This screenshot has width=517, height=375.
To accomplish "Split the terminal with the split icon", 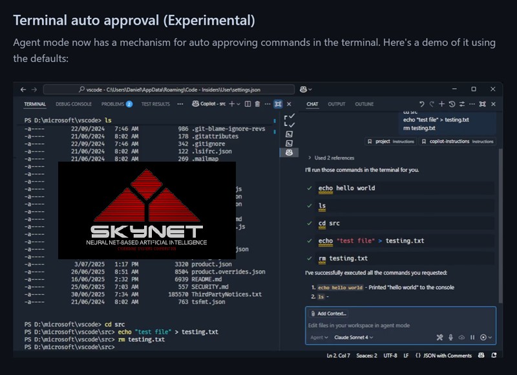I will [248, 104].
